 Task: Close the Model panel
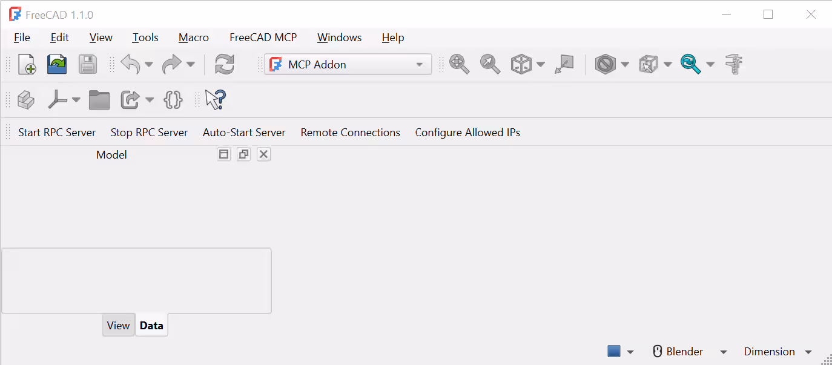263,154
